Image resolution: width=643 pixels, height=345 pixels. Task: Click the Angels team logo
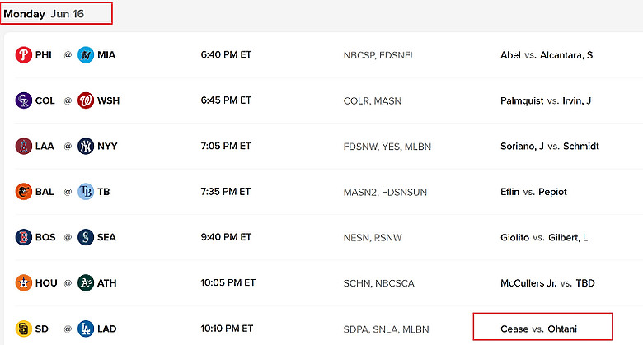point(24,147)
